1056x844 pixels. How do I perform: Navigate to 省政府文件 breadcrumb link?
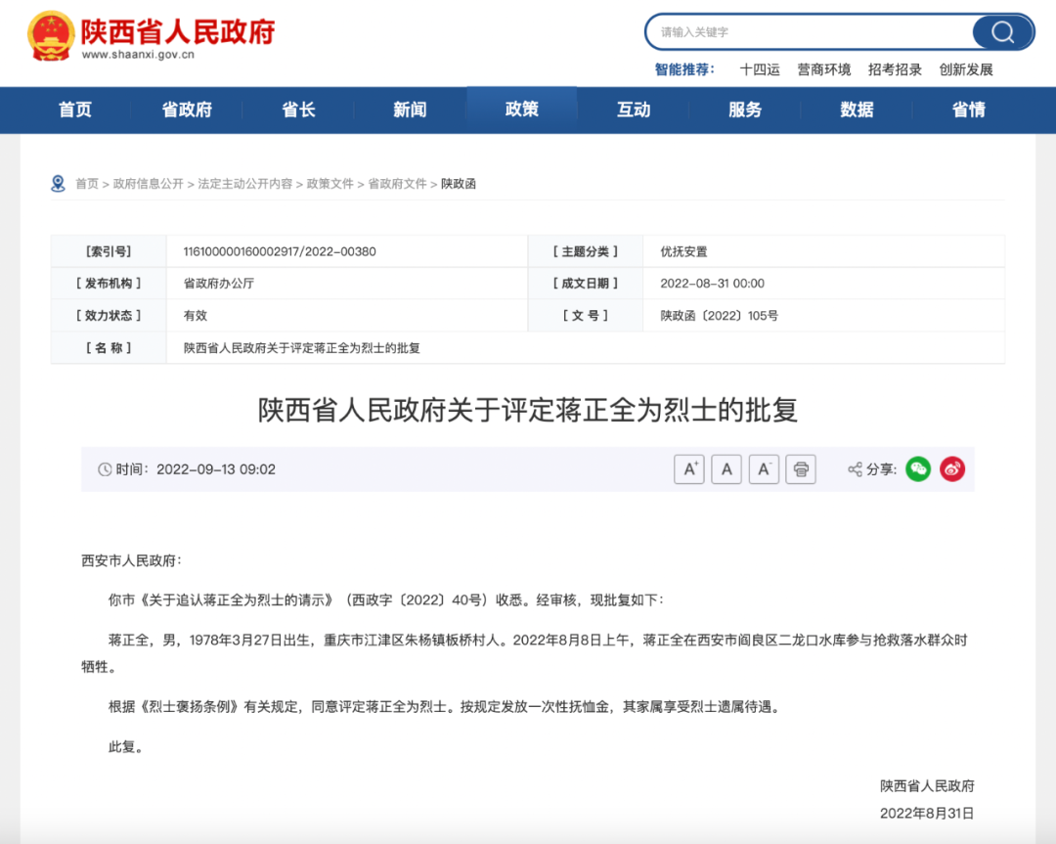point(397,184)
